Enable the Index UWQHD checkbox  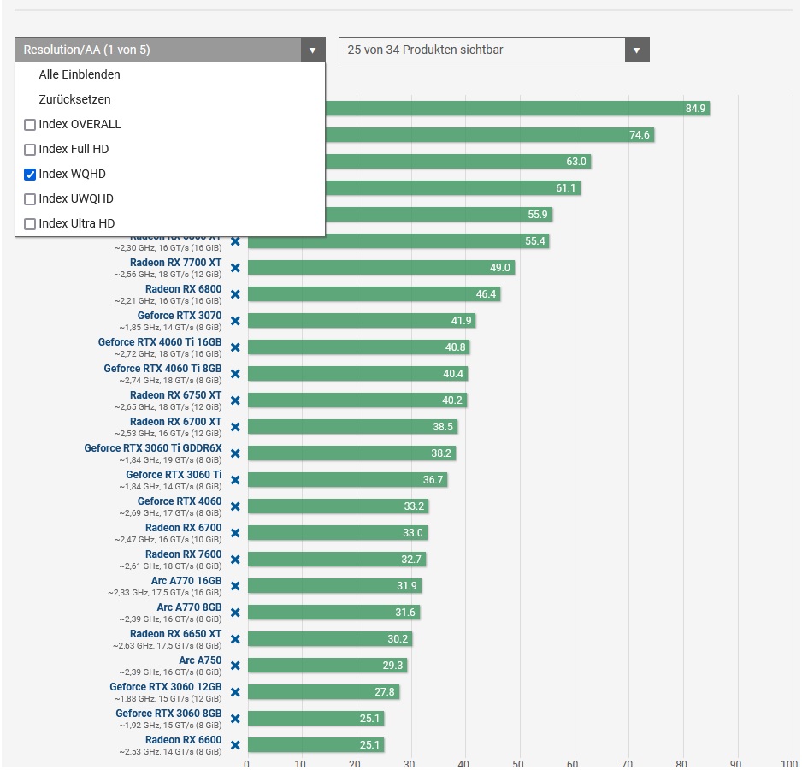pyautogui.click(x=30, y=199)
